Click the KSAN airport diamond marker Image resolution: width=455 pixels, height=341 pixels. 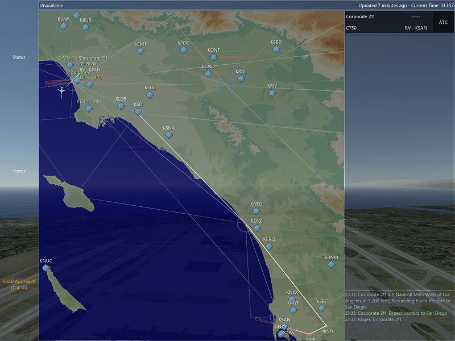pyautogui.click(x=285, y=326)
